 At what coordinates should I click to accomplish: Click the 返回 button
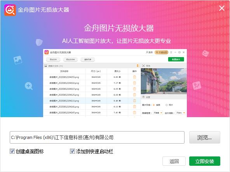click(x=174, y=161)
